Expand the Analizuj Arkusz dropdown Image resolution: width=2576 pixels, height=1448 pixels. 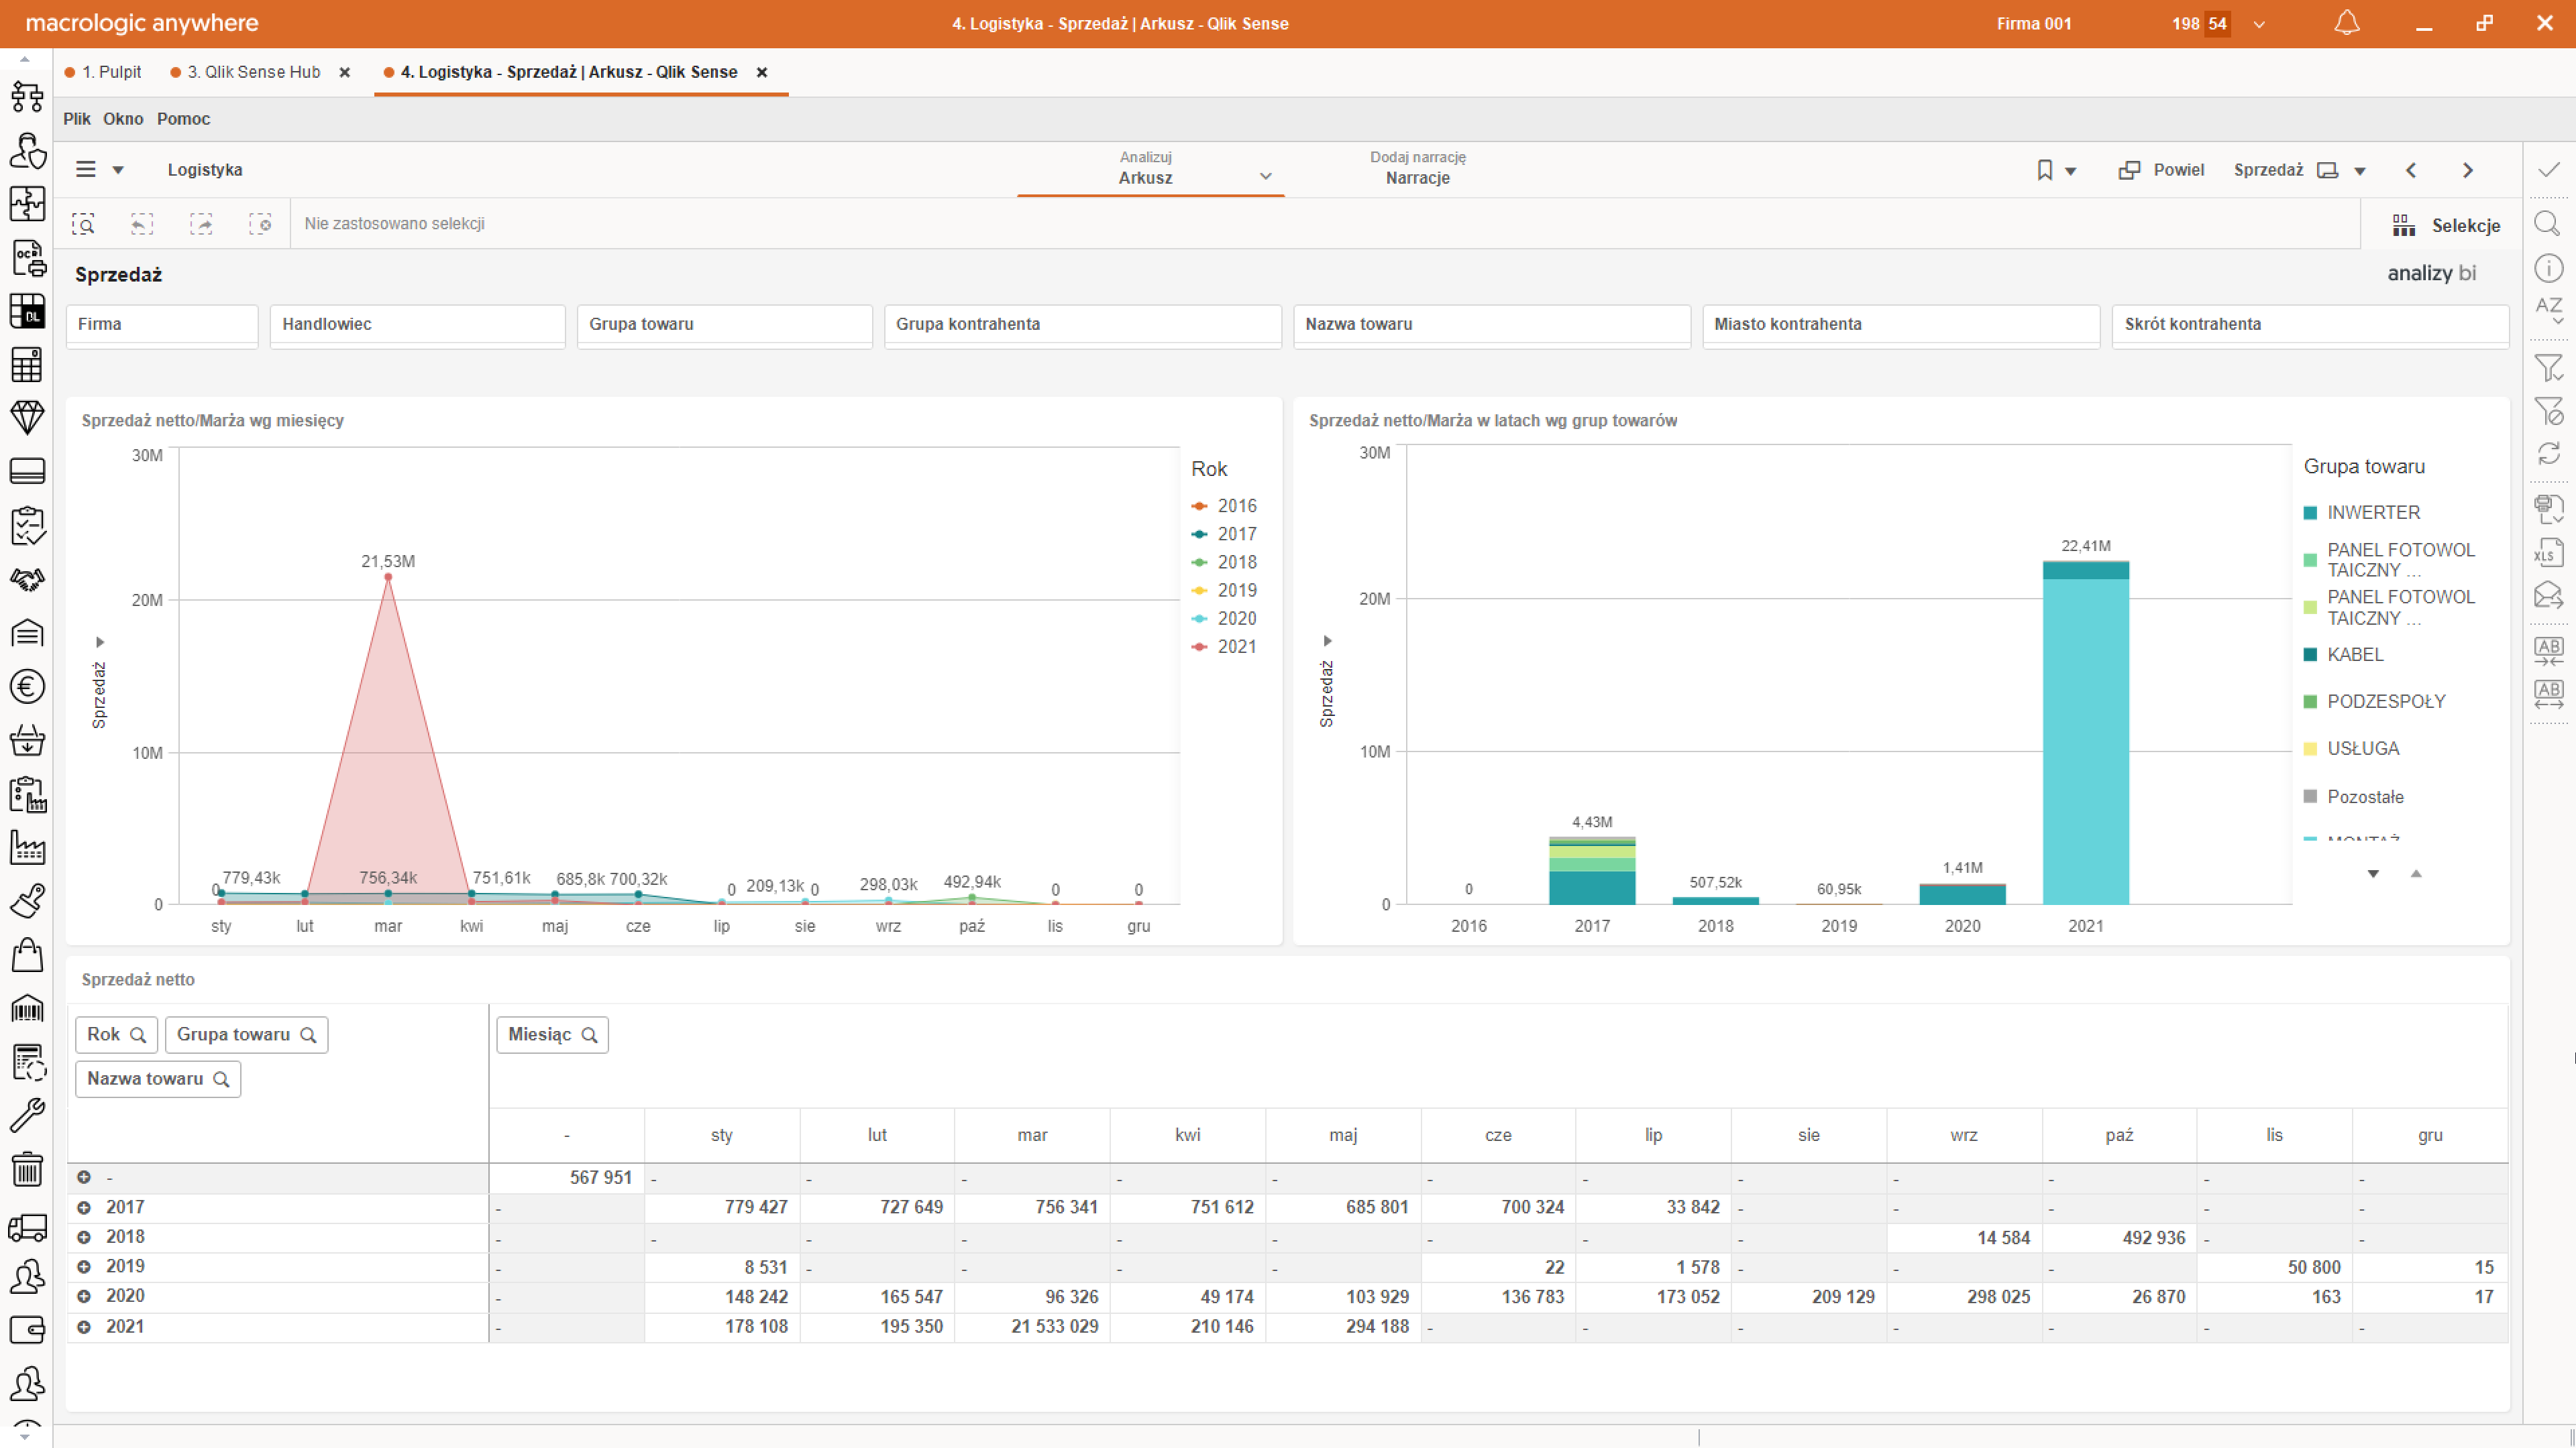(x=1265, y=176)
